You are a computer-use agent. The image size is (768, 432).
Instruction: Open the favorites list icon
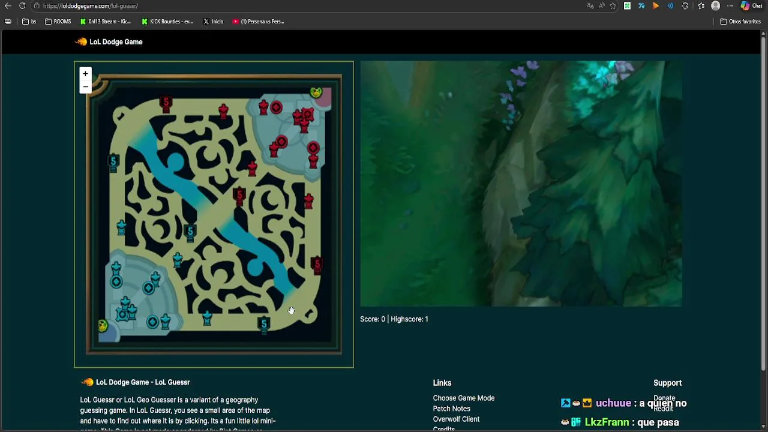point(701,6)
